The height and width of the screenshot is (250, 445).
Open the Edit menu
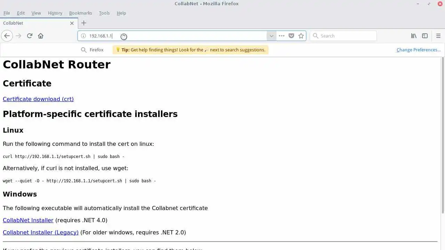coord(21,13)
